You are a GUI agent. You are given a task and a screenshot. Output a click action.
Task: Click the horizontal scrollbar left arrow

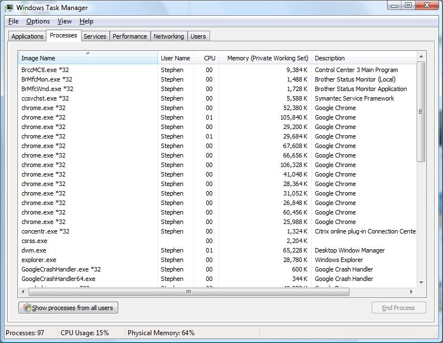coord(23,292)
